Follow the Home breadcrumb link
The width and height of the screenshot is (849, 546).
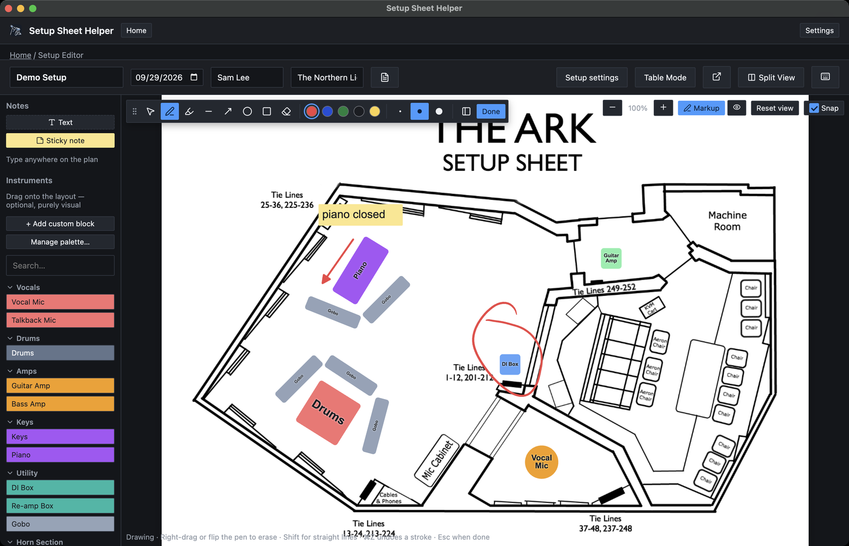pyautogui.click(x=20, y=55)
